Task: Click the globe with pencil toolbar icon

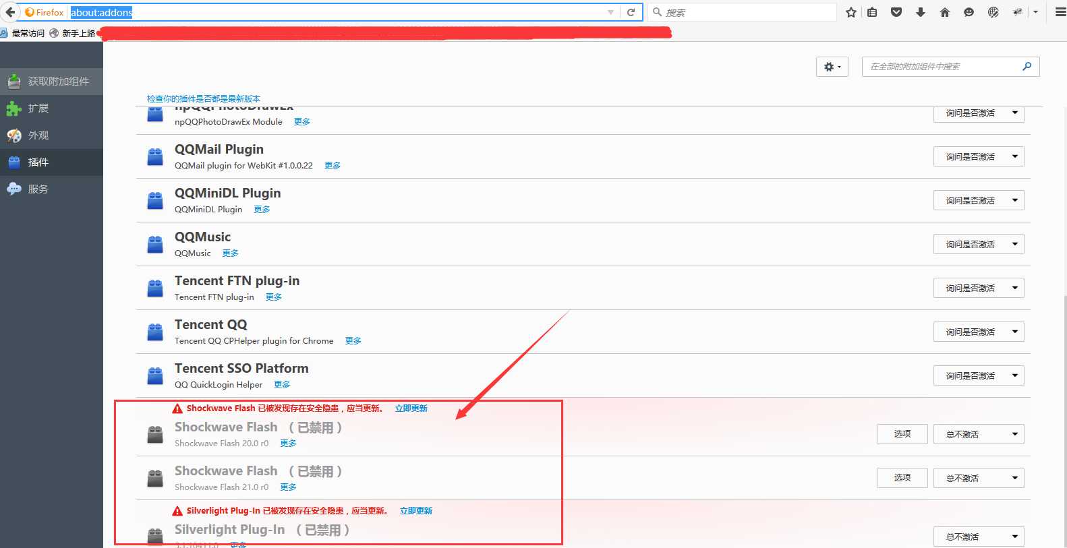Action: click(993, 12)
